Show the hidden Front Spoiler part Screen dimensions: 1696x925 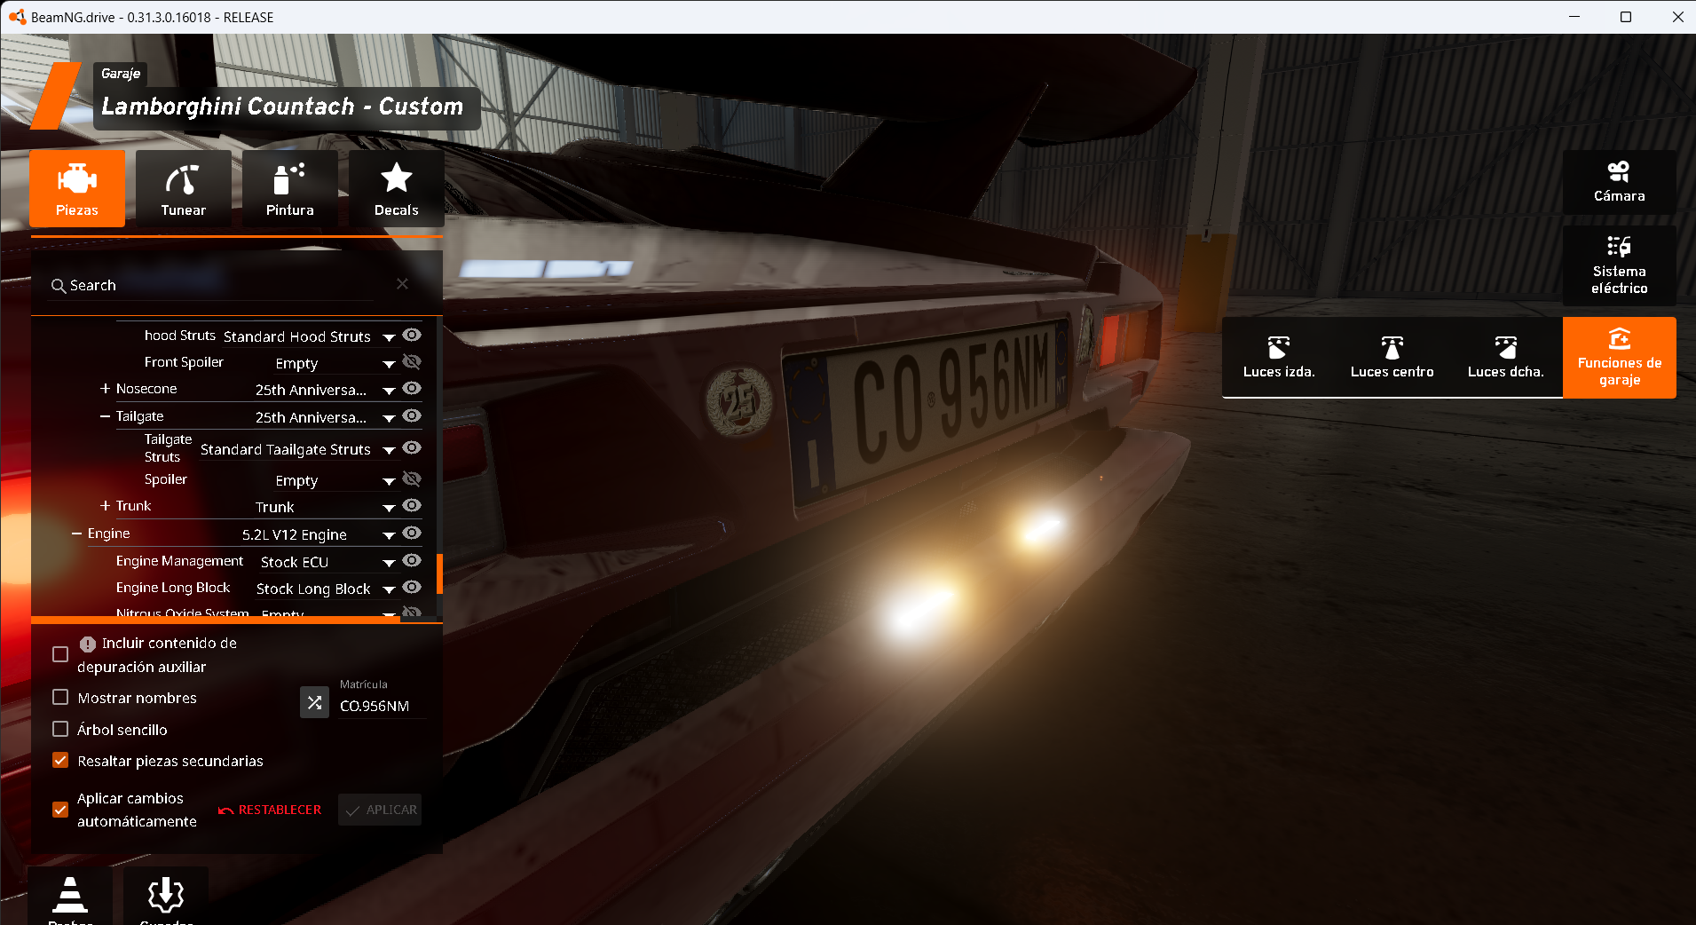pyautogui.click(x=412, y=362)
